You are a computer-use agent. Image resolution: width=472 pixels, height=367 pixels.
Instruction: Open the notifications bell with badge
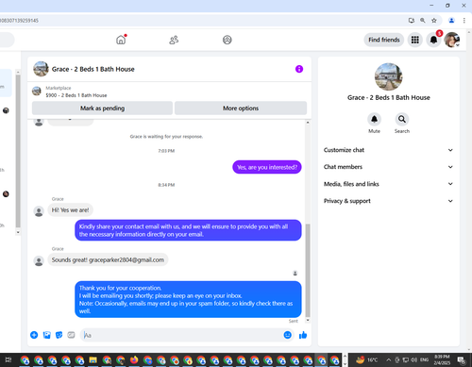[433, 40]
